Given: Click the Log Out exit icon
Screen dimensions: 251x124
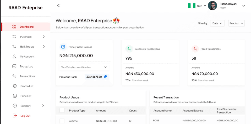Looking at the screenshot, I should tap(15, 116).
